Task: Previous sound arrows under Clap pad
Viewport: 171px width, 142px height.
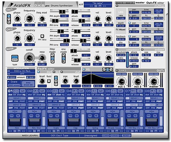Action: coord(69,131)
